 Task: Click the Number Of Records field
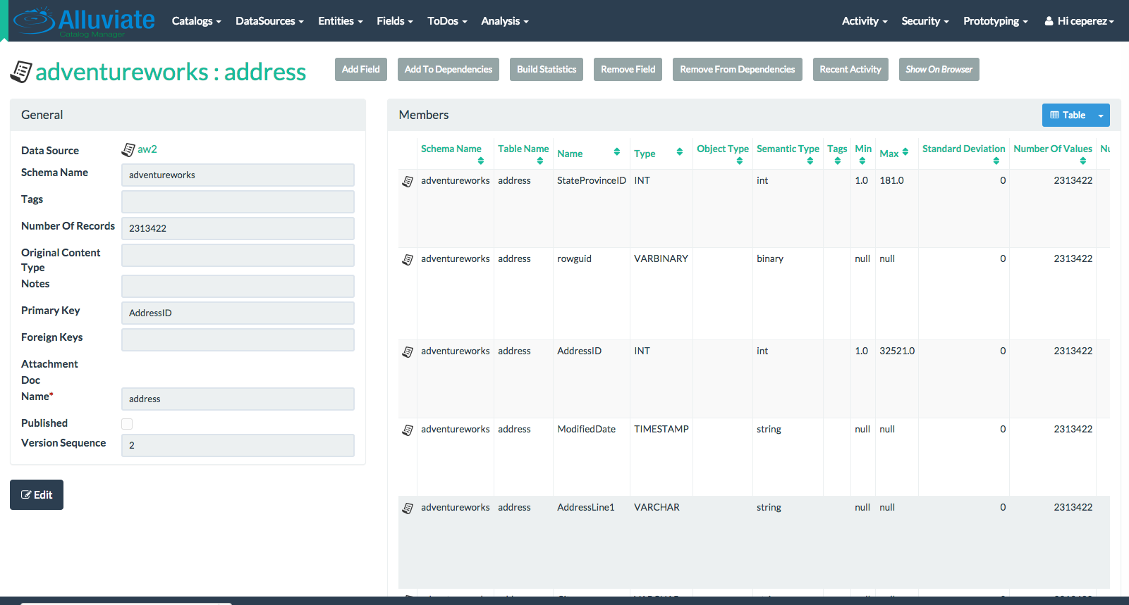point(238,228)
